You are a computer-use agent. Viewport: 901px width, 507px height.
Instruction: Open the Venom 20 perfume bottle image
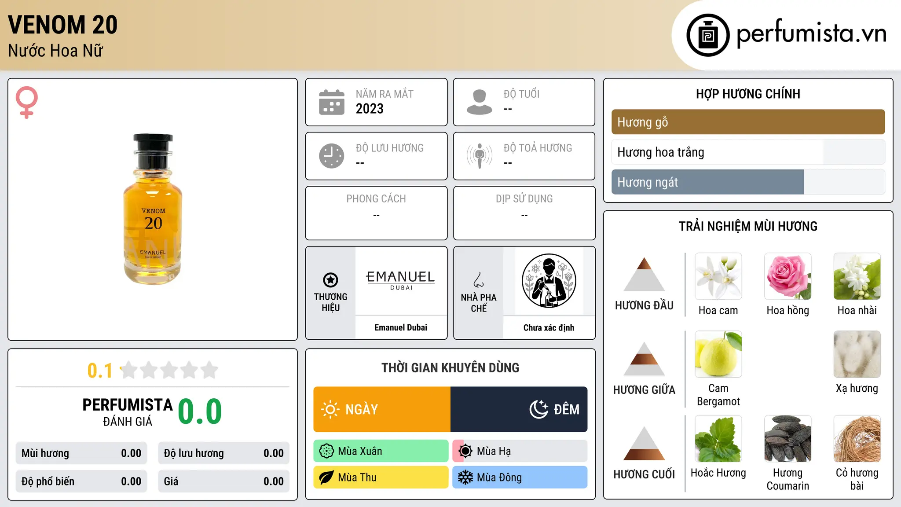click(x=153, y=209)
